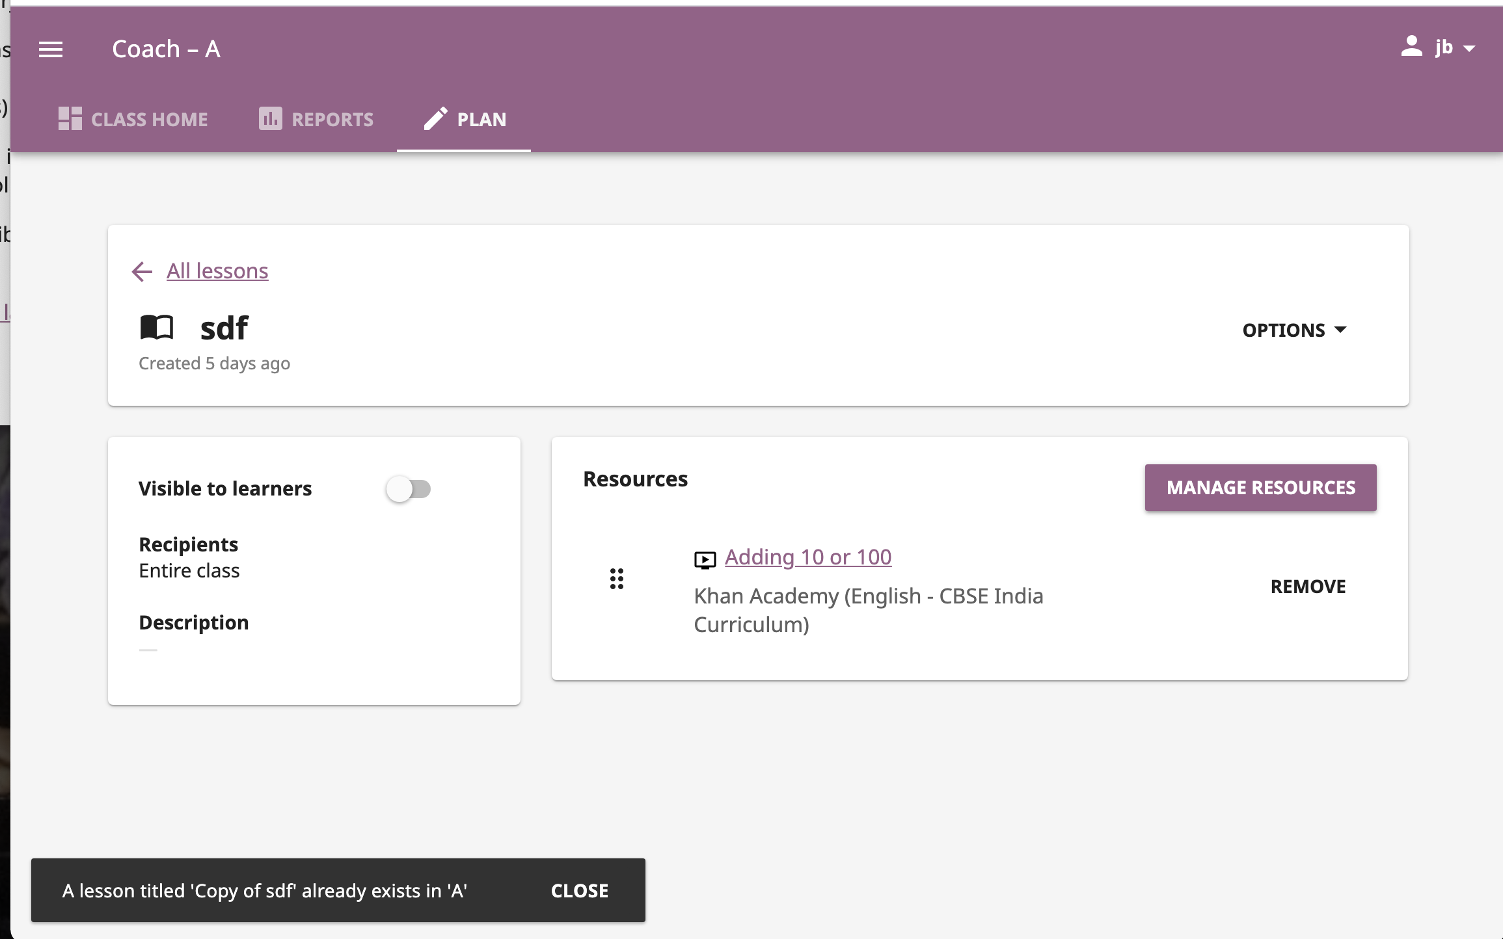Open the hamburger navigation menu
1503x939 pixels.
[x=51, y=49]
